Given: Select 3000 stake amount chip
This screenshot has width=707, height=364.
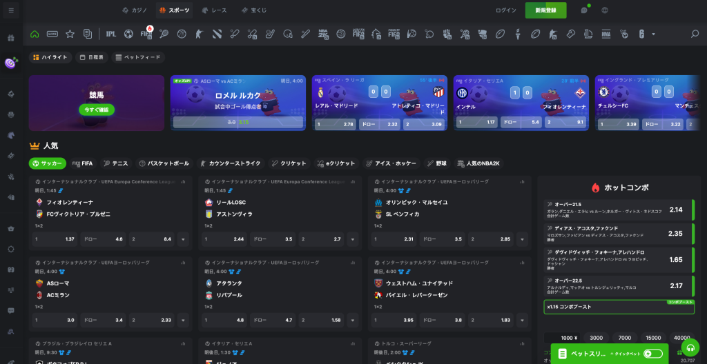Looking at the screenshot, I should pyautogui.click(x=596, y=338).
